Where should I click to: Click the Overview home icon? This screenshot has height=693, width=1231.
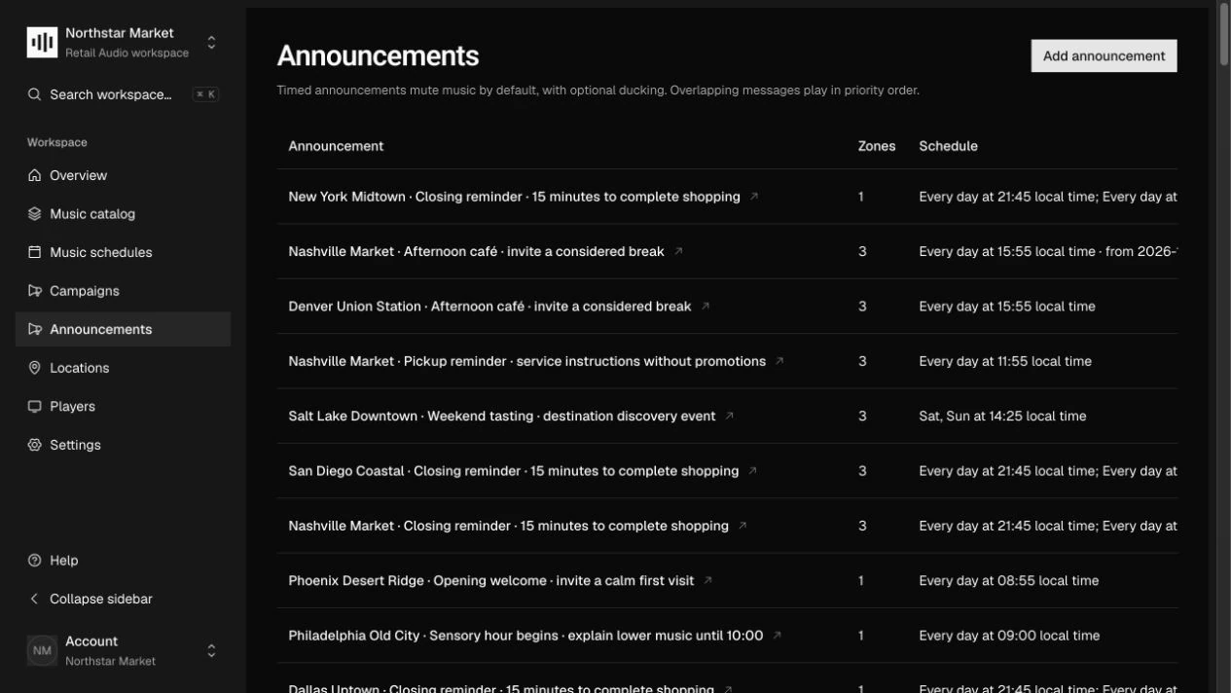pos(35,175)
